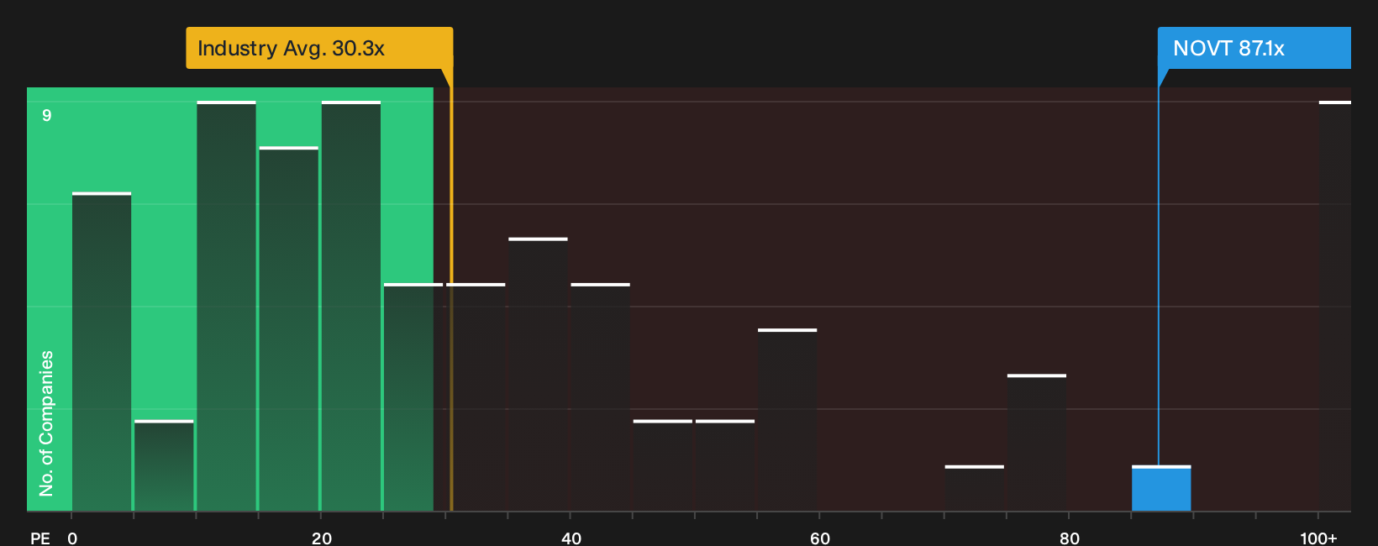Select the tall bar for PE 10-15
This screenshot has width=1378, height=546.
click(x=226, y=306)
